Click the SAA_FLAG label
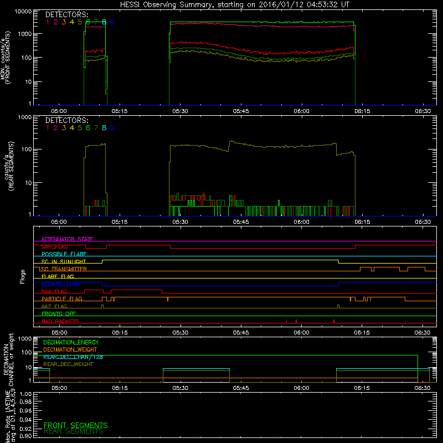Screen dimensions: 443x443 [x=54, y=291]
